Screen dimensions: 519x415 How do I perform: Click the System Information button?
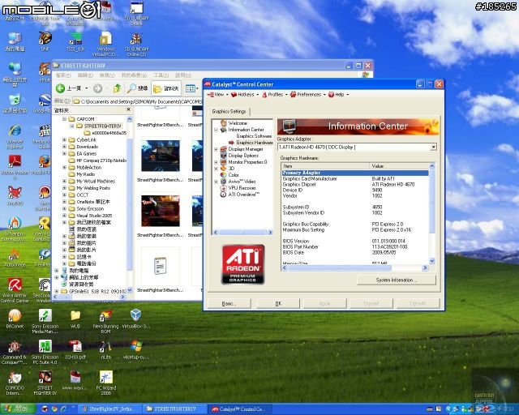(x=397, y=280)
